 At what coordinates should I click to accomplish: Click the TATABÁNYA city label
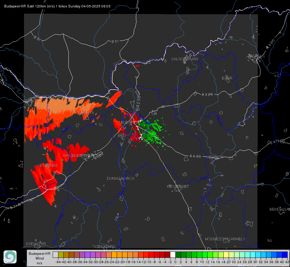[x=83, y=113]
